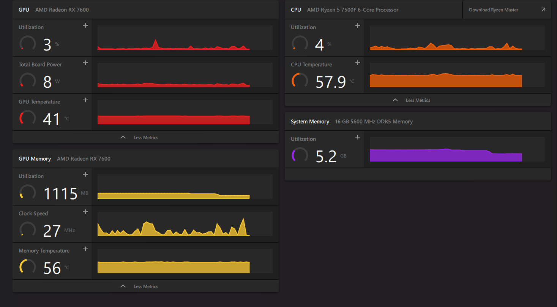Click the plus icon beside Memory Temperature
The width and height of the screenshot is (557, 307).
pyautogui.click(x=85, y=249)
